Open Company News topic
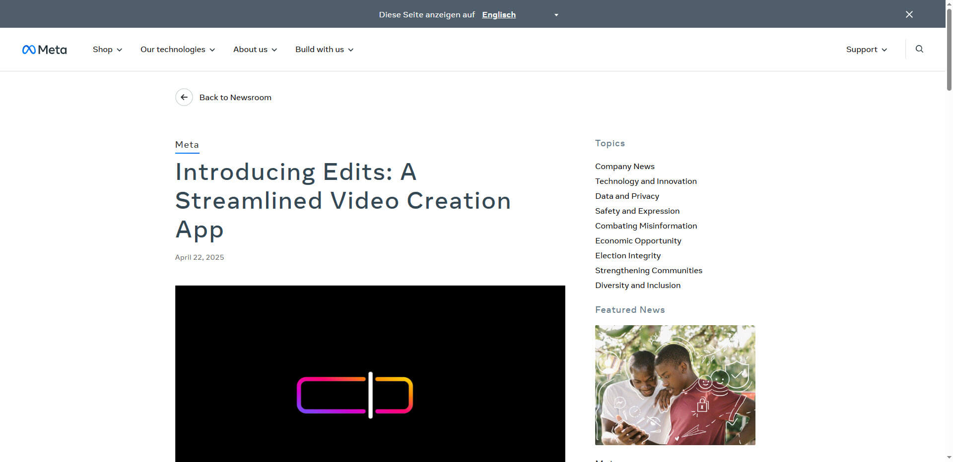Image resolution: width=953 pixels, height=462 pixels. point(625,167)
